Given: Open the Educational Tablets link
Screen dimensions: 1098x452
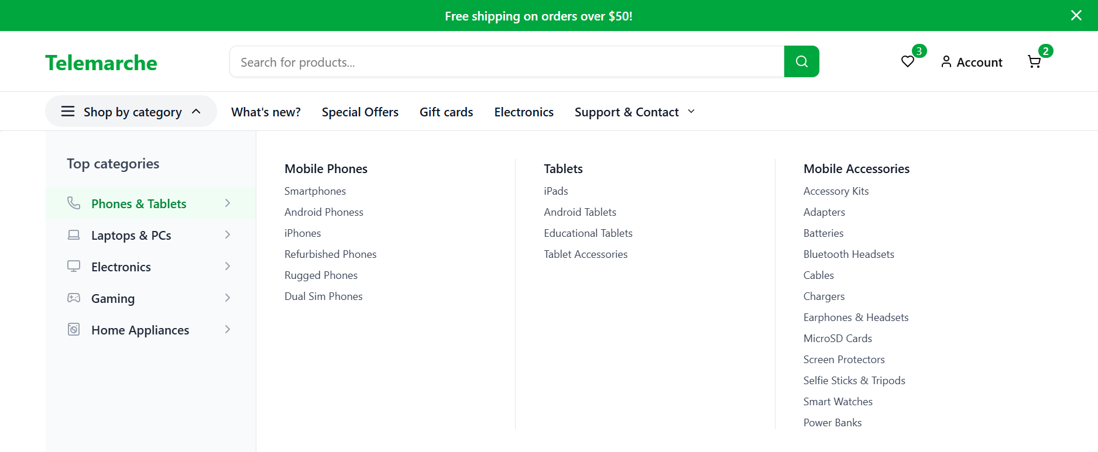Looking at the screenshot, I should click(588, 233).
